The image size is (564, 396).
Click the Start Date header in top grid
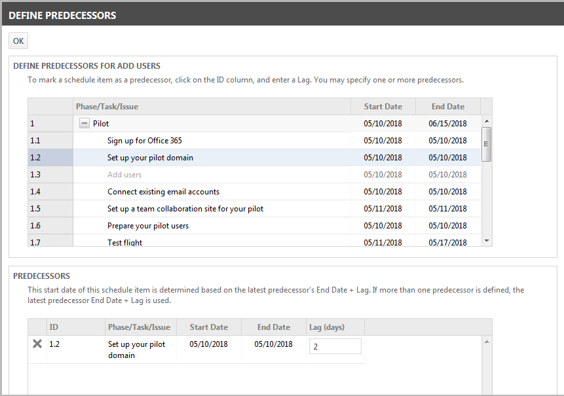coord(383,107)
